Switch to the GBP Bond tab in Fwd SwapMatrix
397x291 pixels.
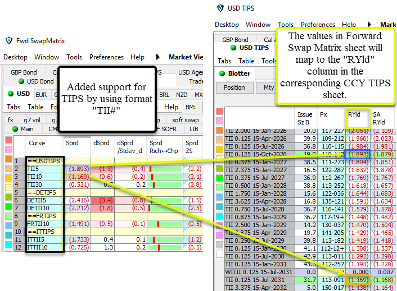(x=24, y=72)
